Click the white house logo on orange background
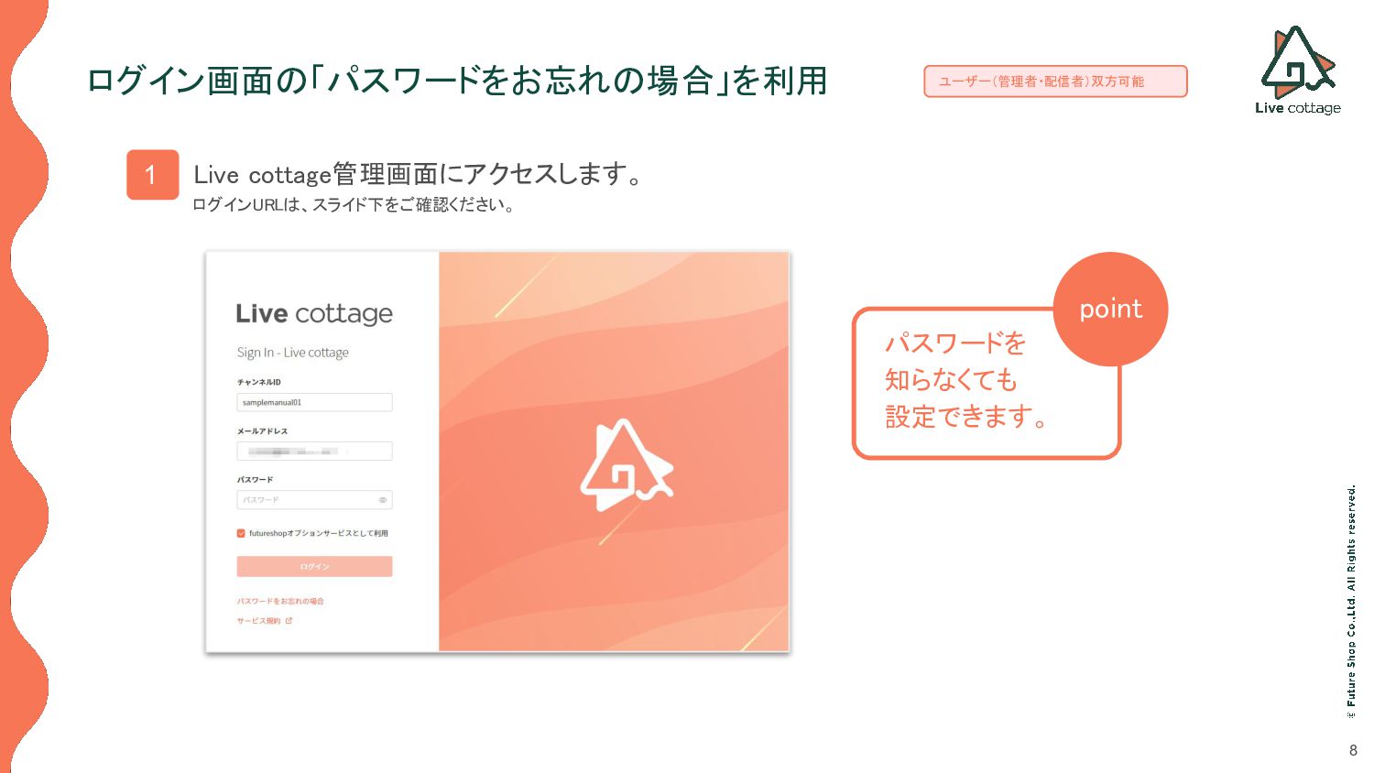This screenshot has width=1374, height=773. [x=627, y=465]
